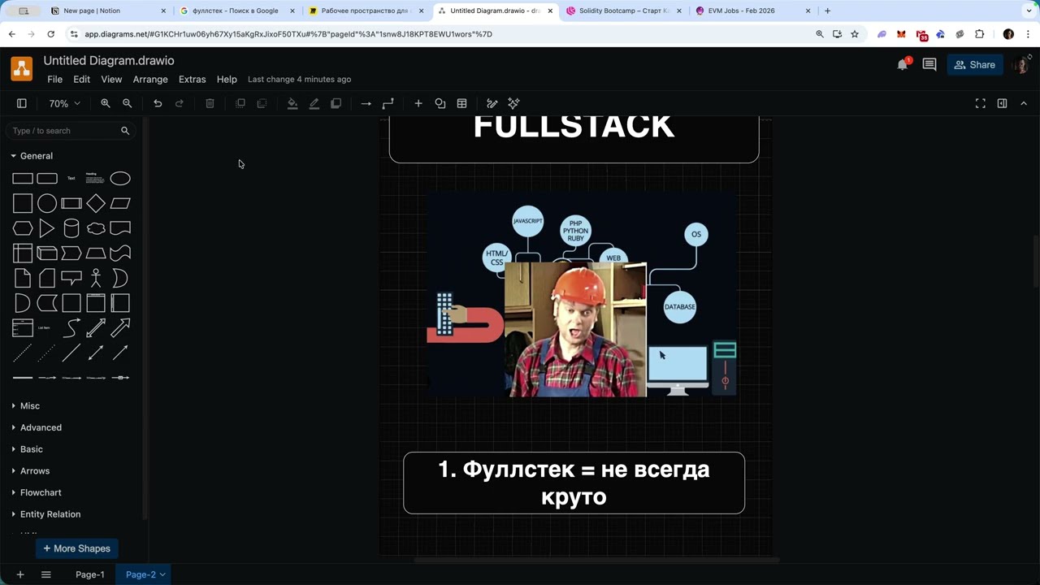Click the Zoom In magnifier icon
This screenshot has height=585, width=1040.
point(106,103)
